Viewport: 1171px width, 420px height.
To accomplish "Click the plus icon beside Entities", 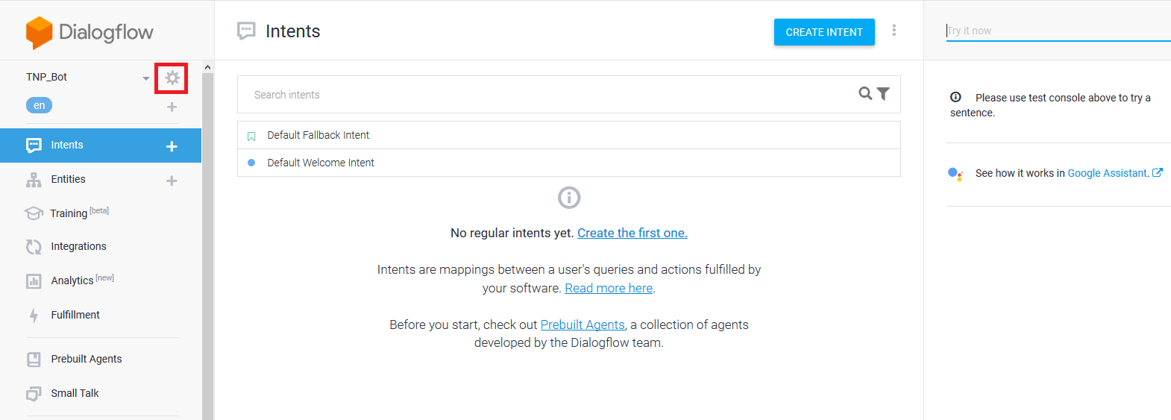I will pos(172,181).
